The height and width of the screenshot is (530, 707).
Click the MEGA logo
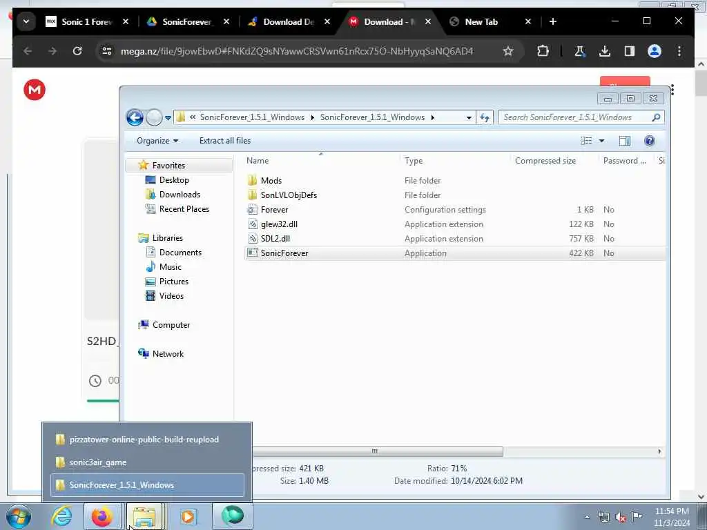click(35, 90)
